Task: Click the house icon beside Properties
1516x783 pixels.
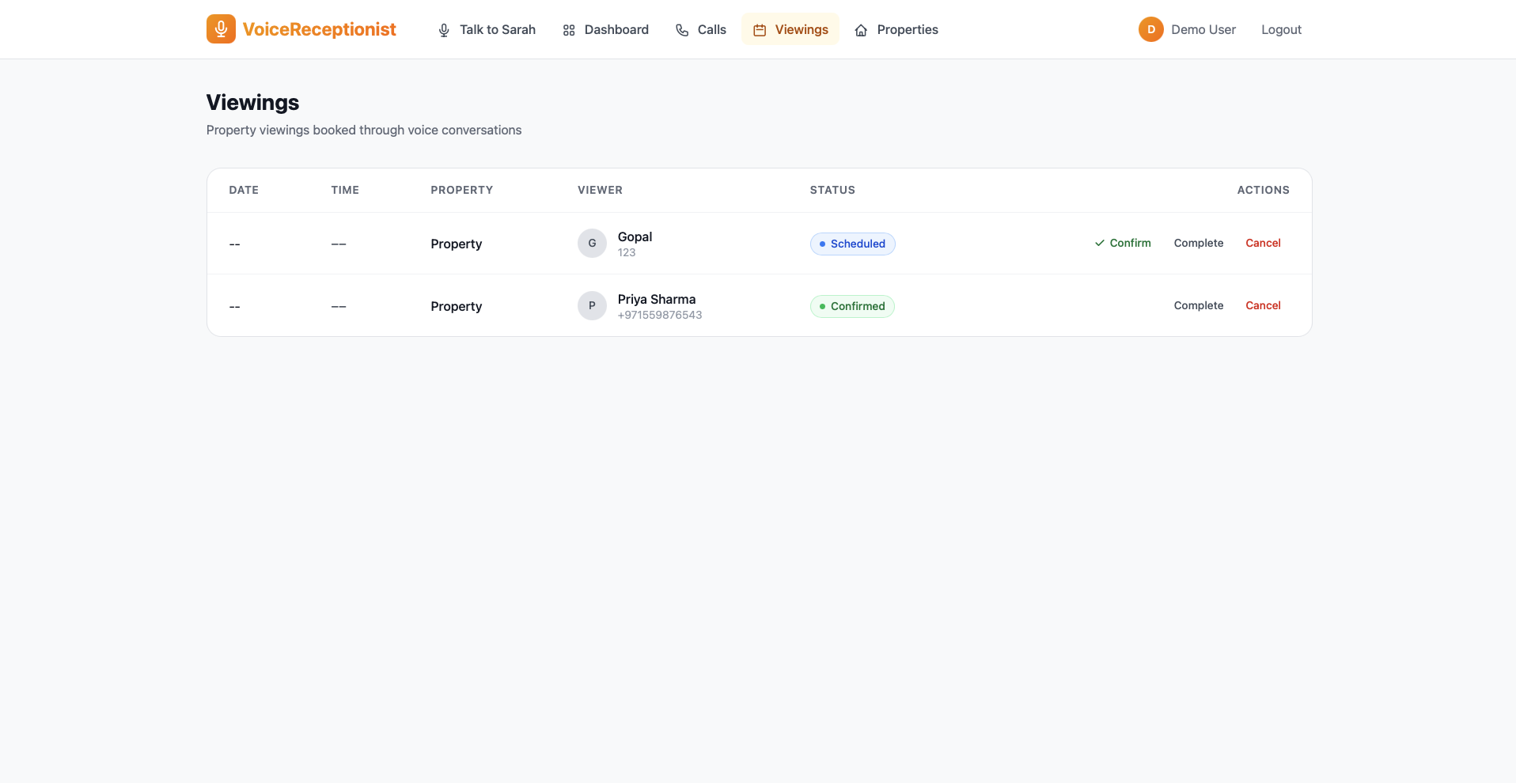Action: pos(861,30)
